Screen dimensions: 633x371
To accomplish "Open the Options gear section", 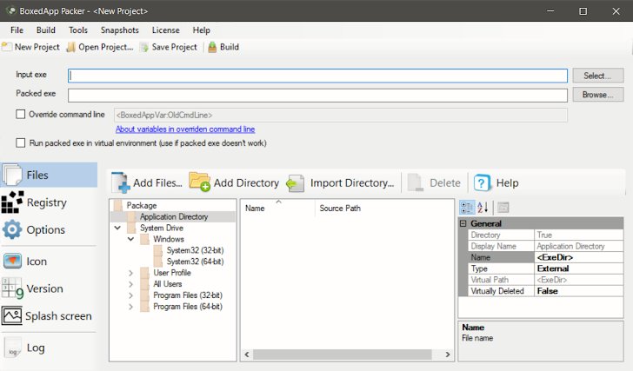I will [x=49, y=230].
